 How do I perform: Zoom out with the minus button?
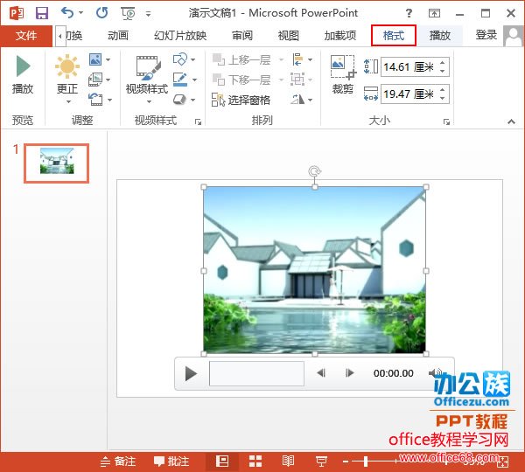(346, 462)
